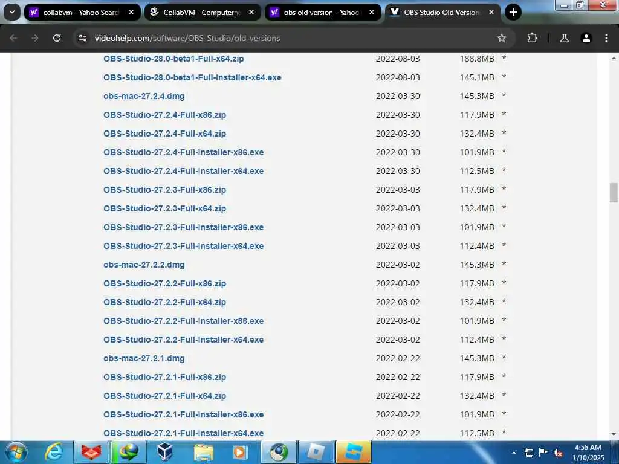Image resolution: width=619 pixels, height=464 pixels.
Task: Download OBS-Studio-27.2.2-Full-x86.zip
Action: (164, 284)
